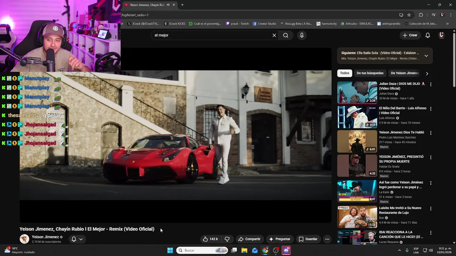Mute the tab via speaker icon

pyautogui.click(x=168, y=5)
